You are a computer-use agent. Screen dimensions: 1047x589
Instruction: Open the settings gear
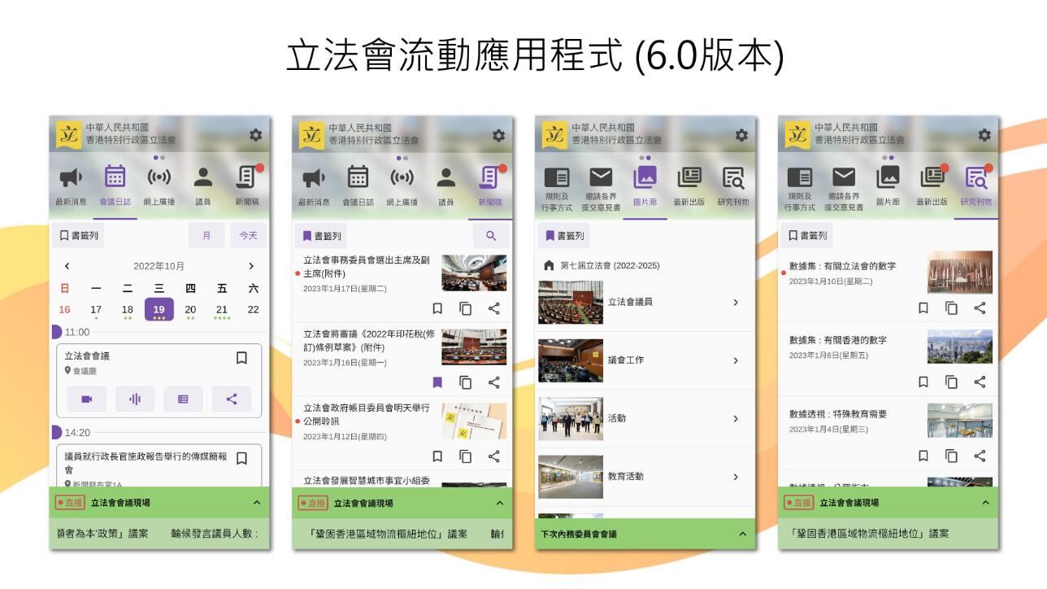(x=256, y=135)
